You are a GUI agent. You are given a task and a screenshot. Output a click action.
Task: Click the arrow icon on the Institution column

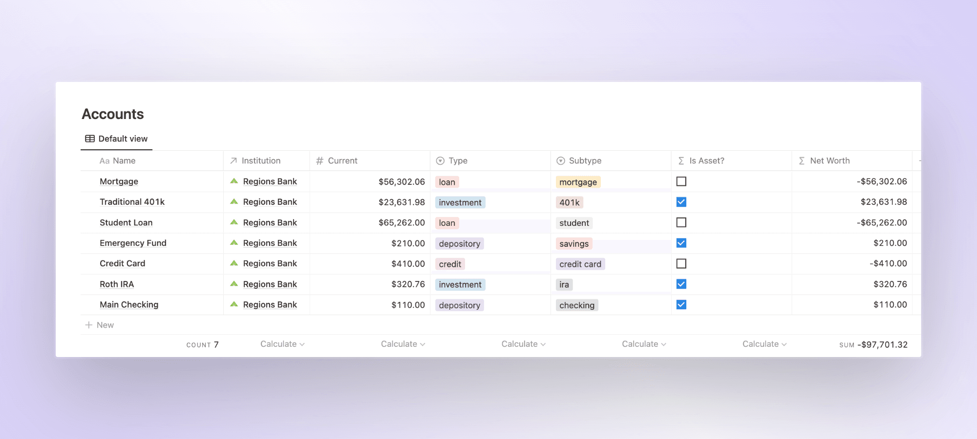(x=234, y=160)
